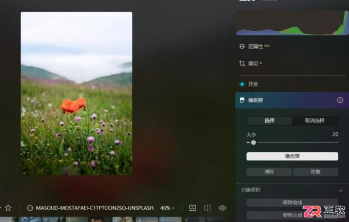Viewport: 349px width, 222px height.
Task: Switch to 取消选择 deselect mode
Action: pyautogui.click(x=315, y=120)
